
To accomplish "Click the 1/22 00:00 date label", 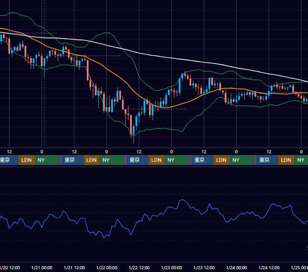I will coord(106,267).
